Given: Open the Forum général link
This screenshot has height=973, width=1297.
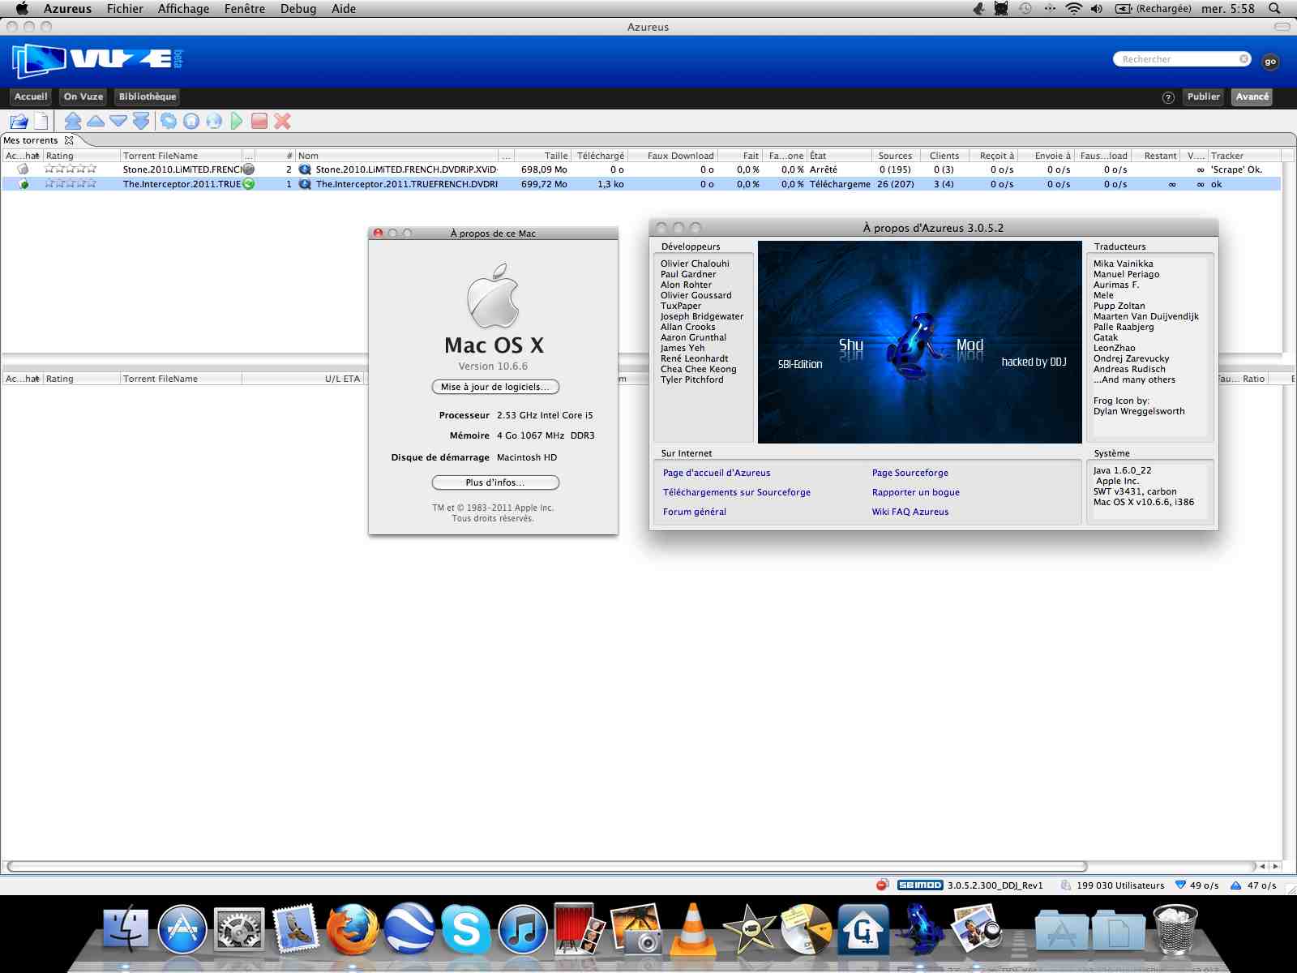Looking at the screenshot, I should (695, 512).
